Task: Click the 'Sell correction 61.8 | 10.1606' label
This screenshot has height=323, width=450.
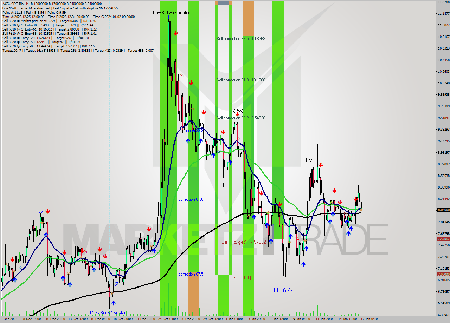Action: coord(241,80)
